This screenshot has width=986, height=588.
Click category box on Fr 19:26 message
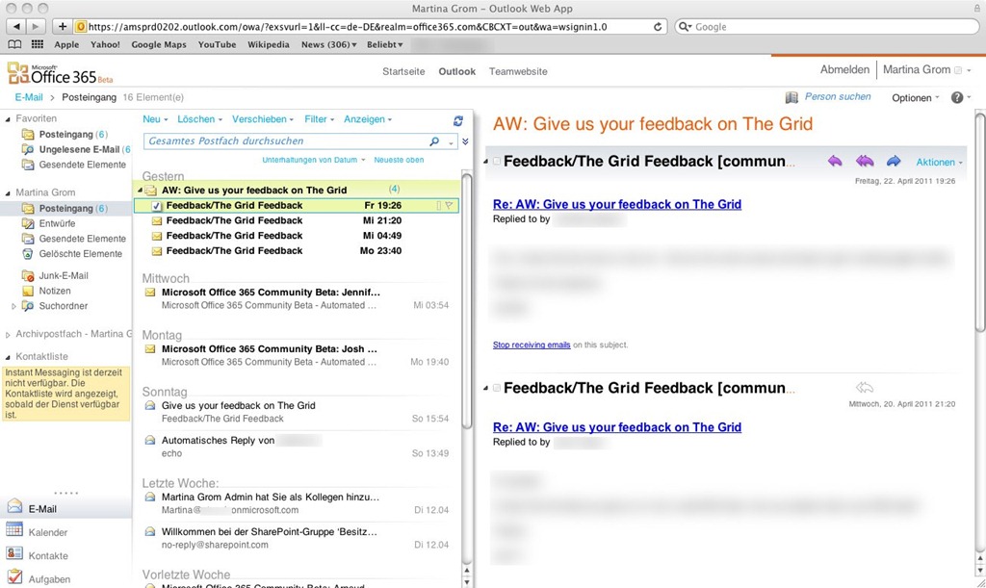439,205
